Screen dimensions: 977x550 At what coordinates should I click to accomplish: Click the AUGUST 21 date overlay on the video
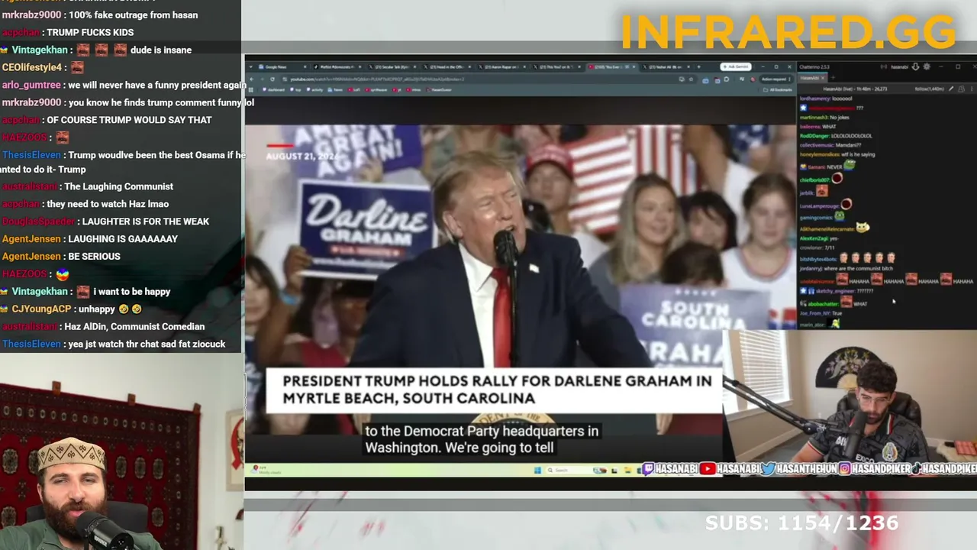tap(301, 156)
